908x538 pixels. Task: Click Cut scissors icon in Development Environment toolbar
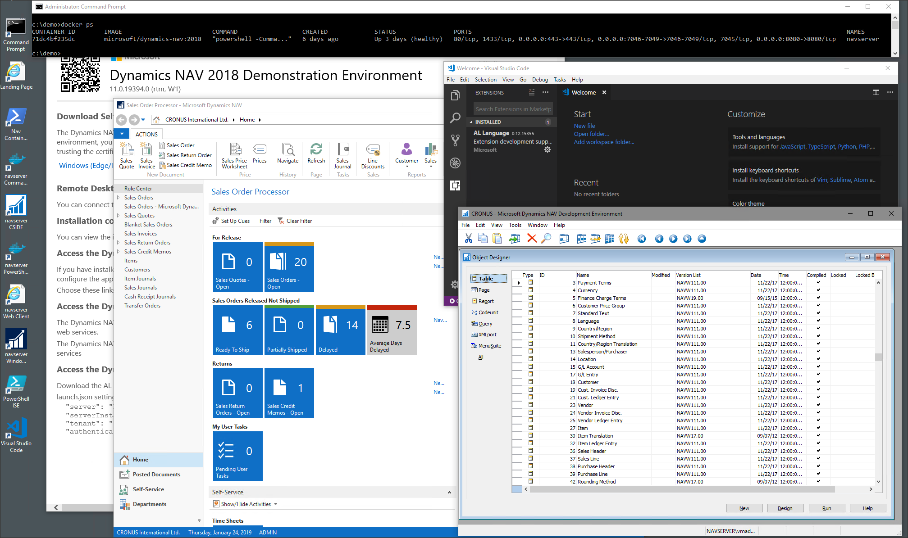coord(468,238)
